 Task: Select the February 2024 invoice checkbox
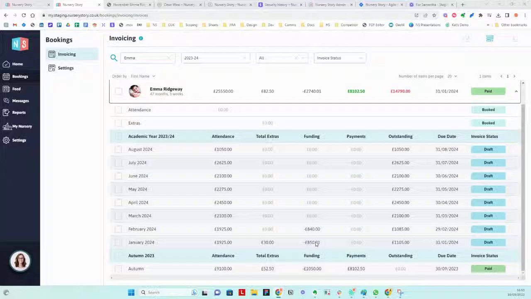pyautogui.click(x=119, y=229)
